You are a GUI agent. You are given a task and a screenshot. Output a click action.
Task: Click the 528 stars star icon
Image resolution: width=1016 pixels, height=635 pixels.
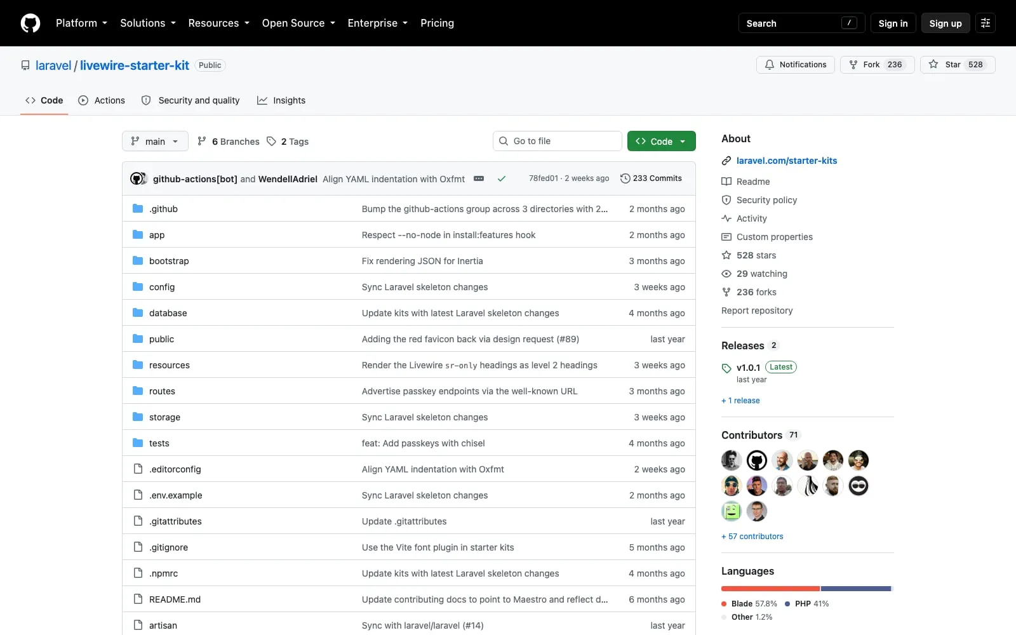[726, 255]
